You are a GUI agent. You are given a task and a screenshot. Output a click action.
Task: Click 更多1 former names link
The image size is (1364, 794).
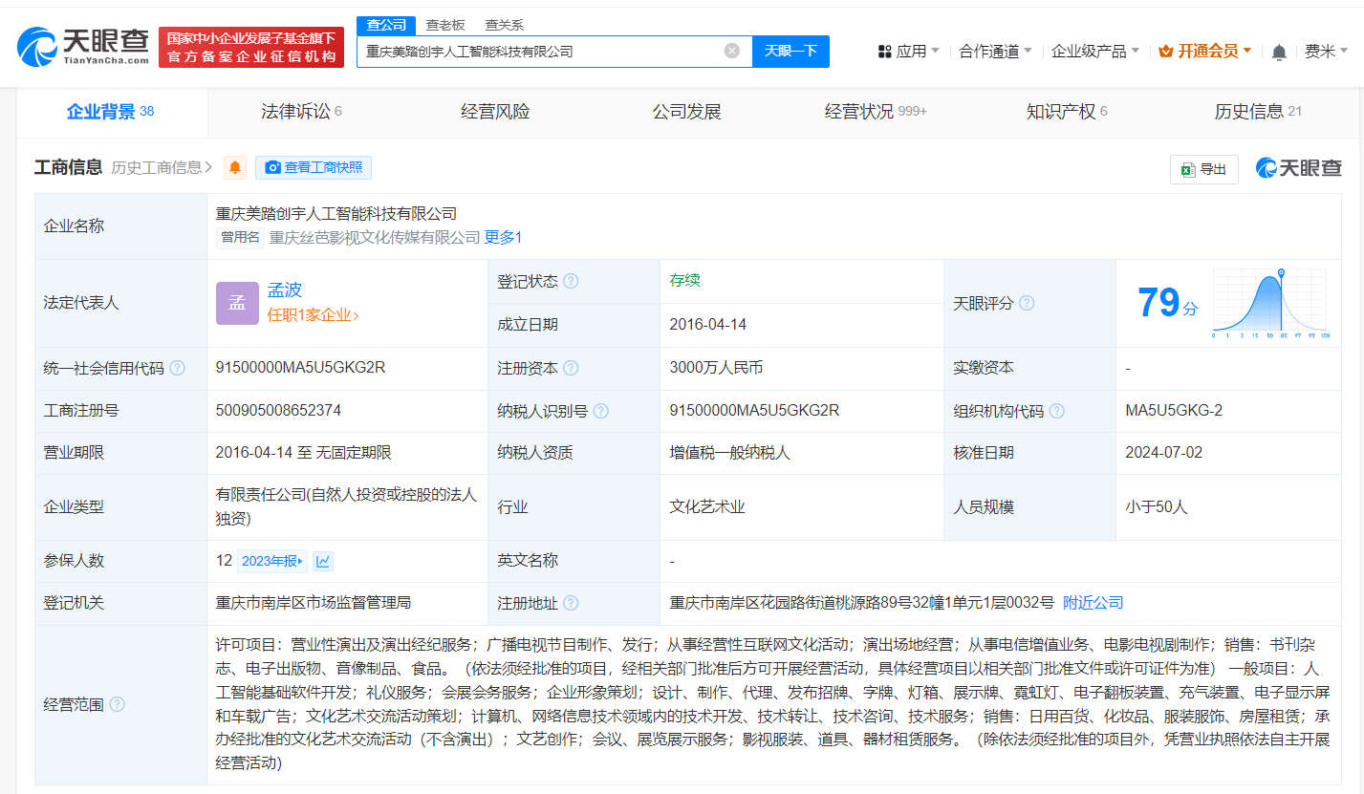504,238
